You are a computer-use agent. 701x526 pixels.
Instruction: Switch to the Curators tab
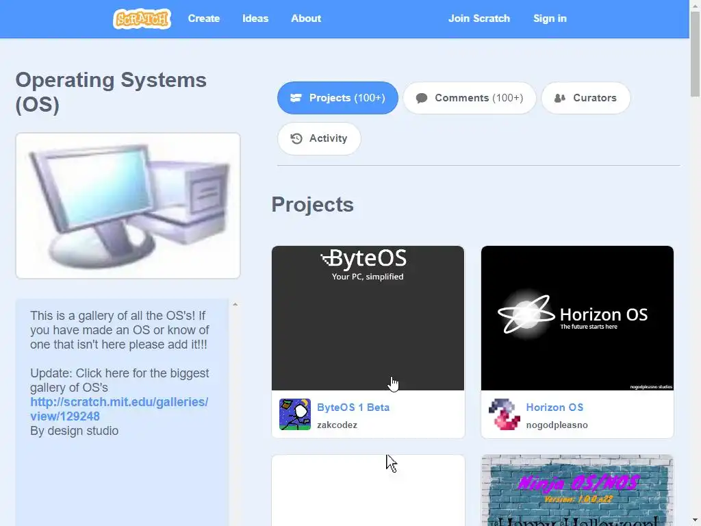586,98
